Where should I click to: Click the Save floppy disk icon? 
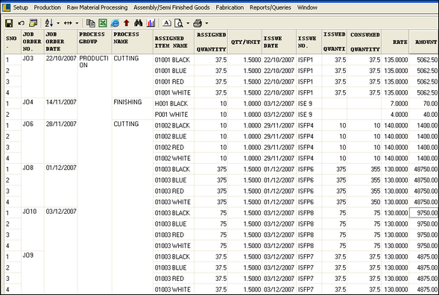[x=9, y=23]
